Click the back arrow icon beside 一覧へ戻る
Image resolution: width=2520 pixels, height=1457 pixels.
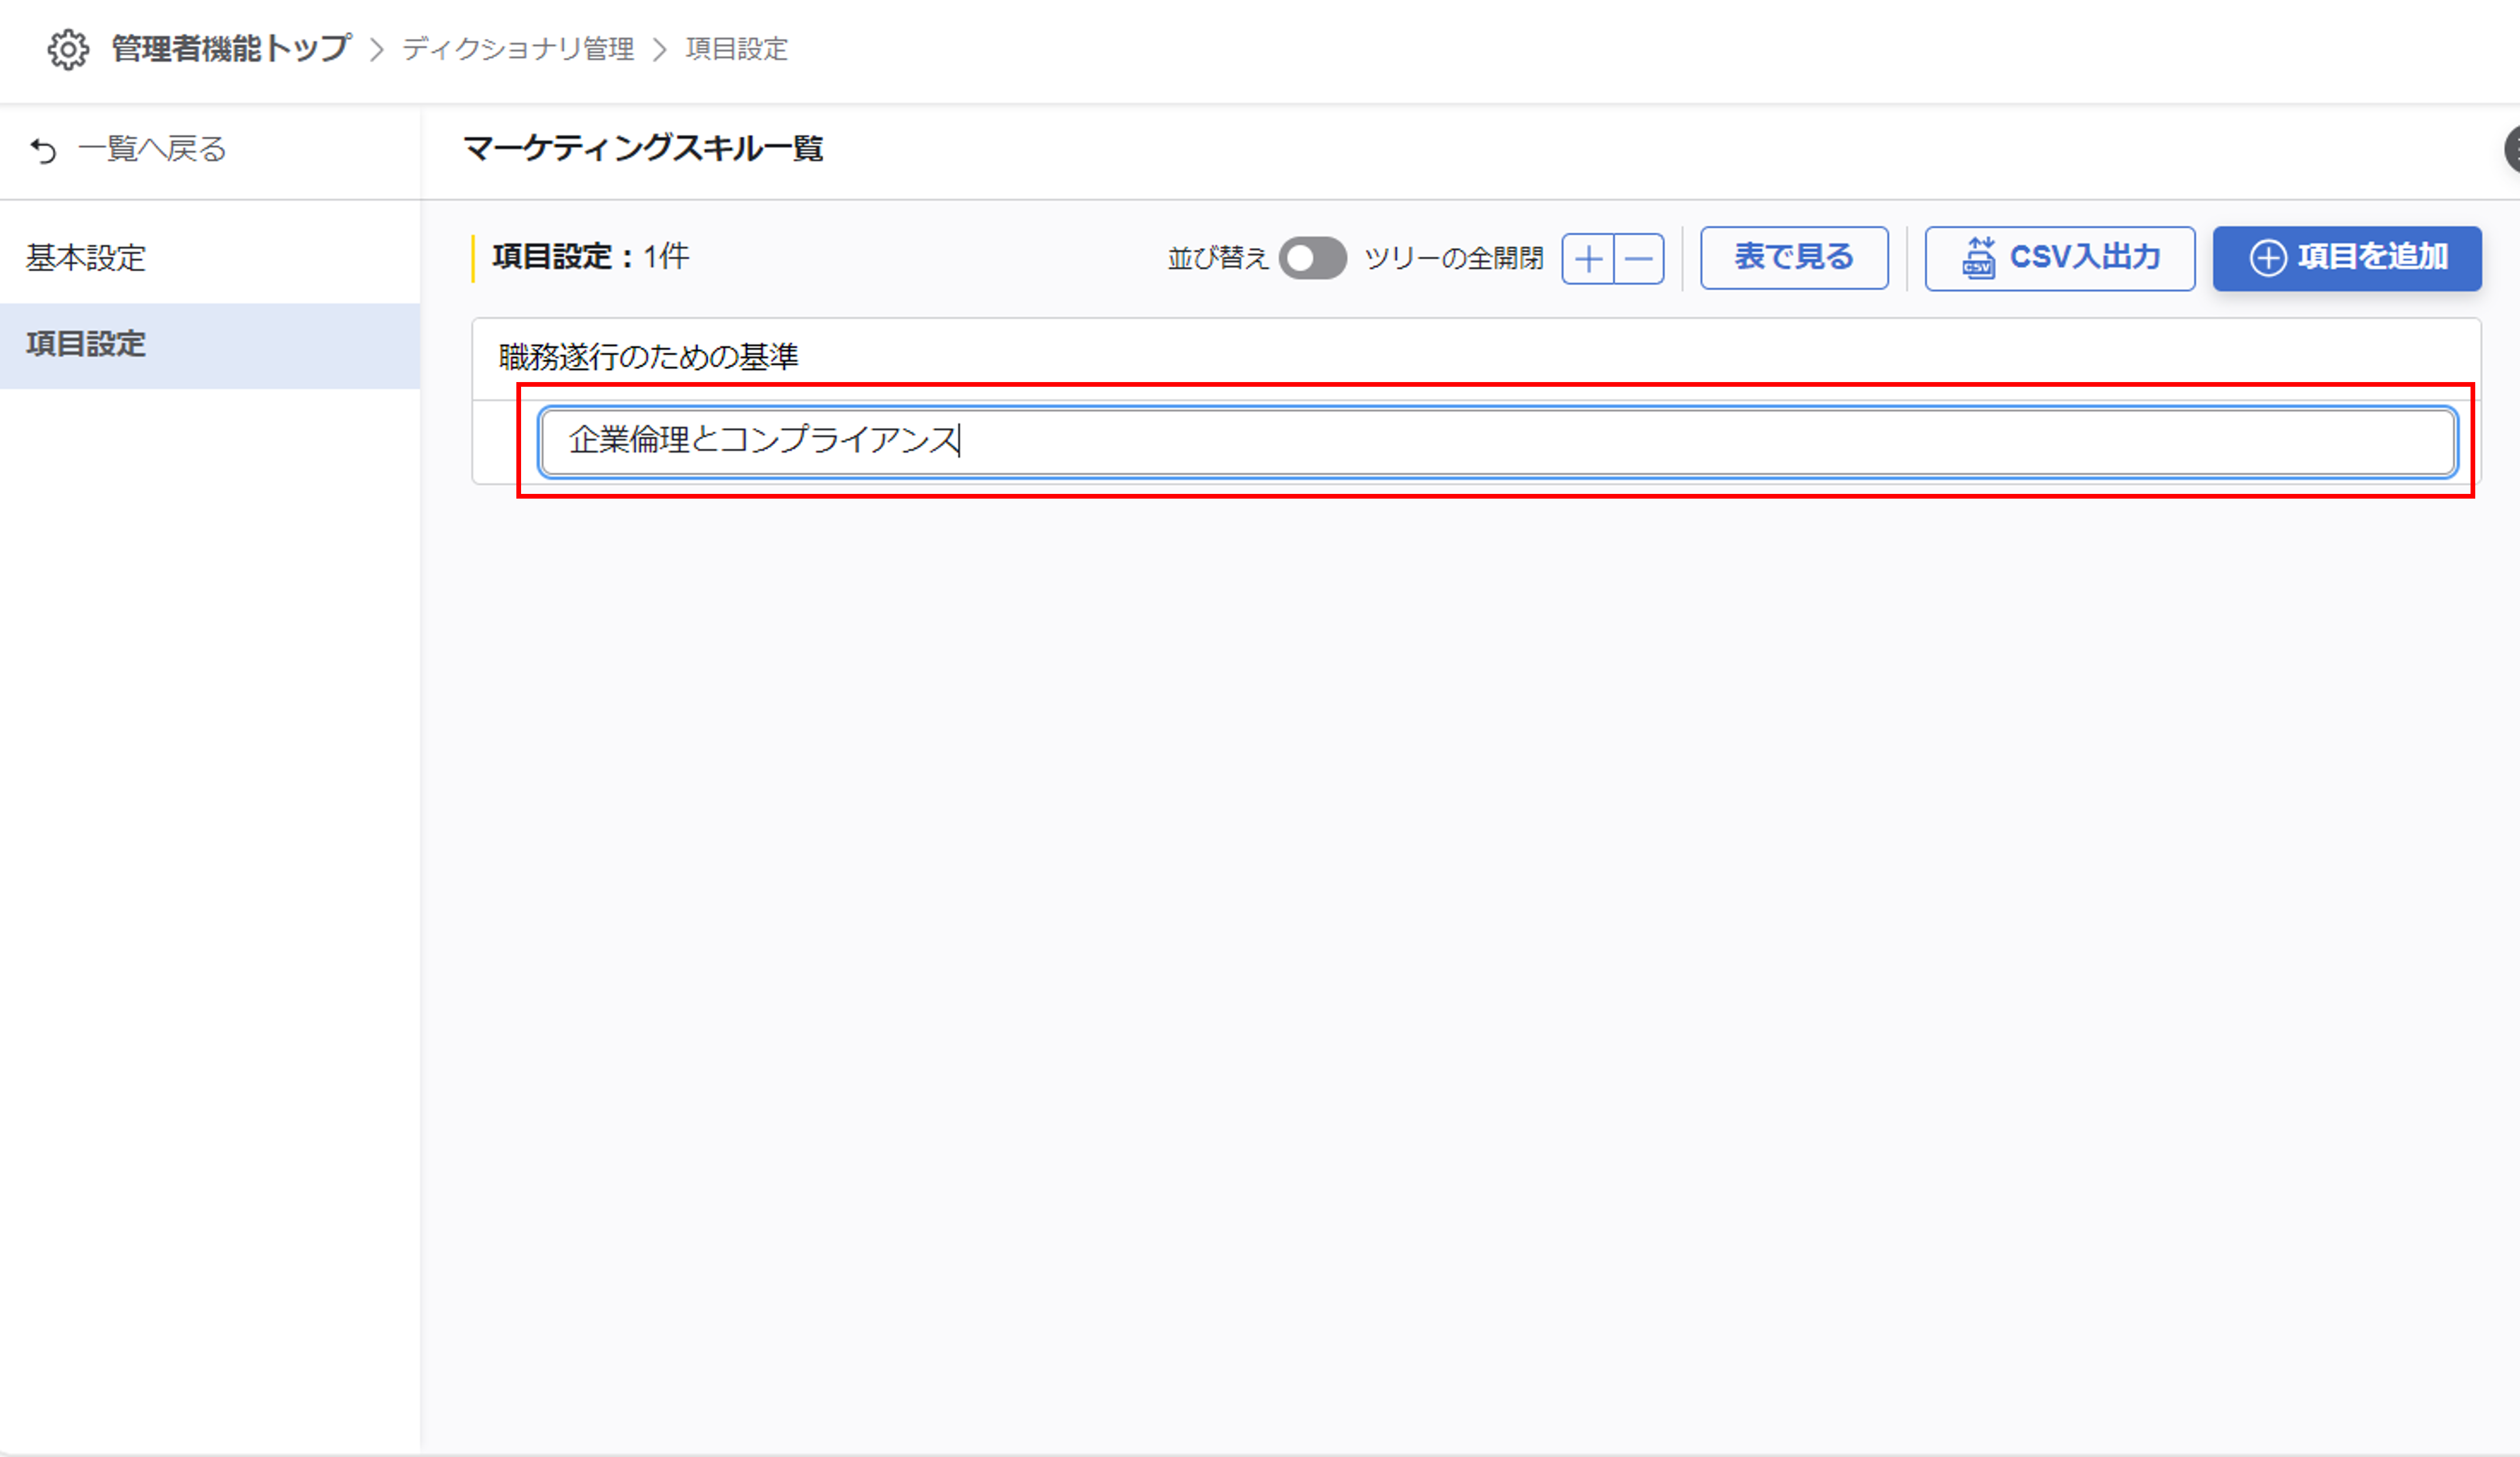point(43,151)
